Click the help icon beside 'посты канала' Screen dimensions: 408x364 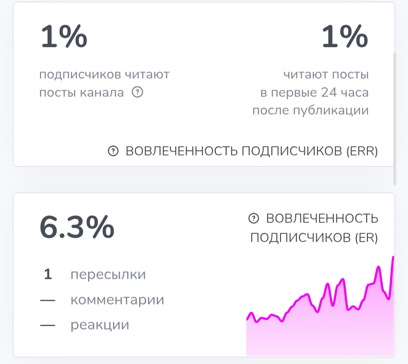pyautogui.click(x=138, y=93)
